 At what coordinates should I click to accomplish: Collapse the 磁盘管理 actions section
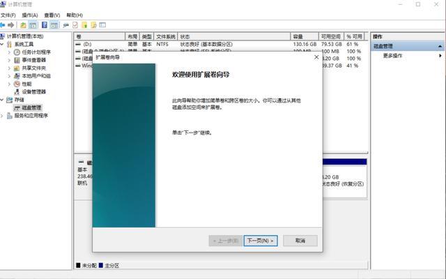440,46
